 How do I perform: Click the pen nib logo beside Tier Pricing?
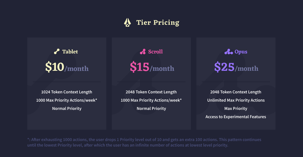pos(127,22)
